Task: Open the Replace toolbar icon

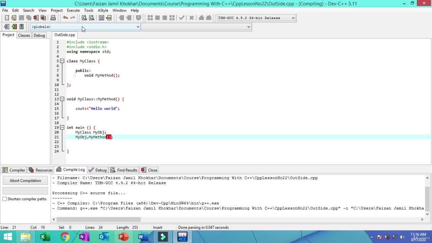Action: [x=91, y=18]
